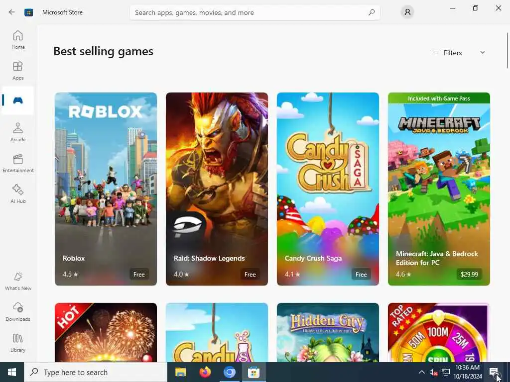The image size is (510, 382).
Task: Click the muted volume tray icon
Action: (433, 372)
